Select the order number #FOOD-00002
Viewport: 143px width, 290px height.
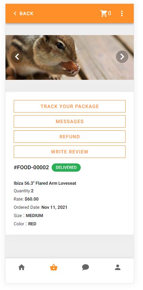pos(31,168)
